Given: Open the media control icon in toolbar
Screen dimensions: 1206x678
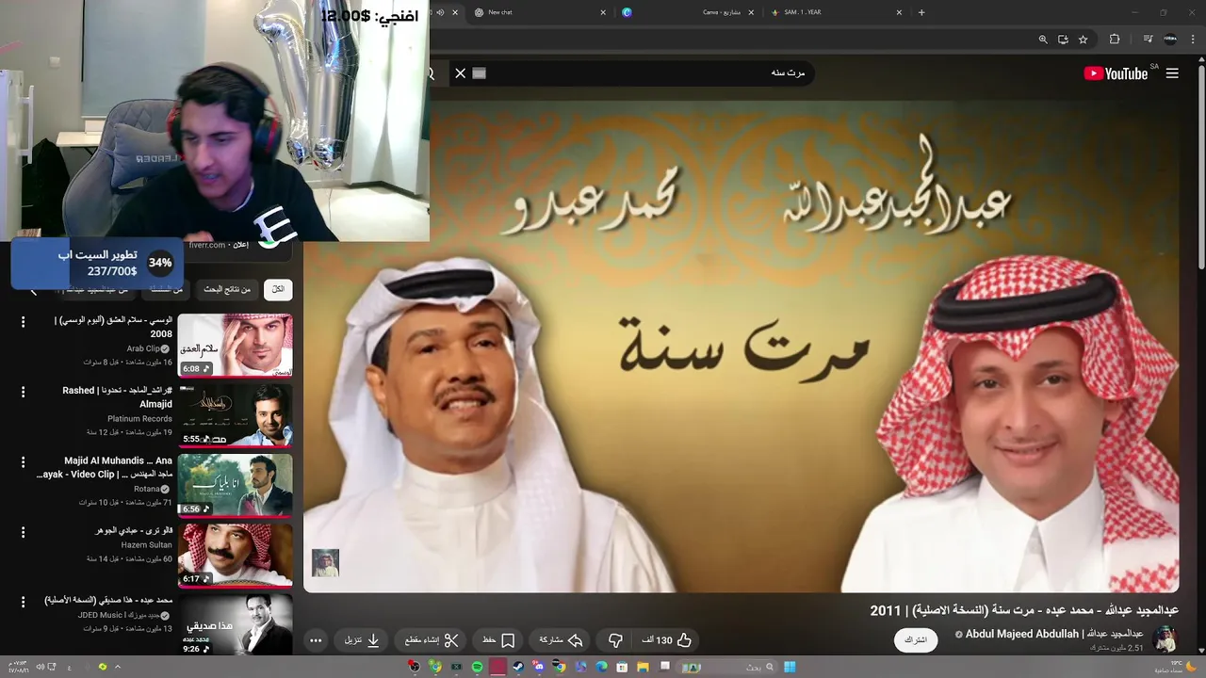Looking at the screenshot, I should (1148, 40).
